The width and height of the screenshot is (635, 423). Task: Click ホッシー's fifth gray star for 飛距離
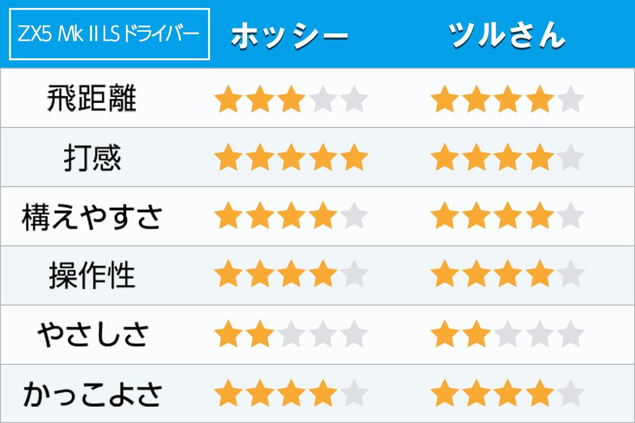pos(353,99)
